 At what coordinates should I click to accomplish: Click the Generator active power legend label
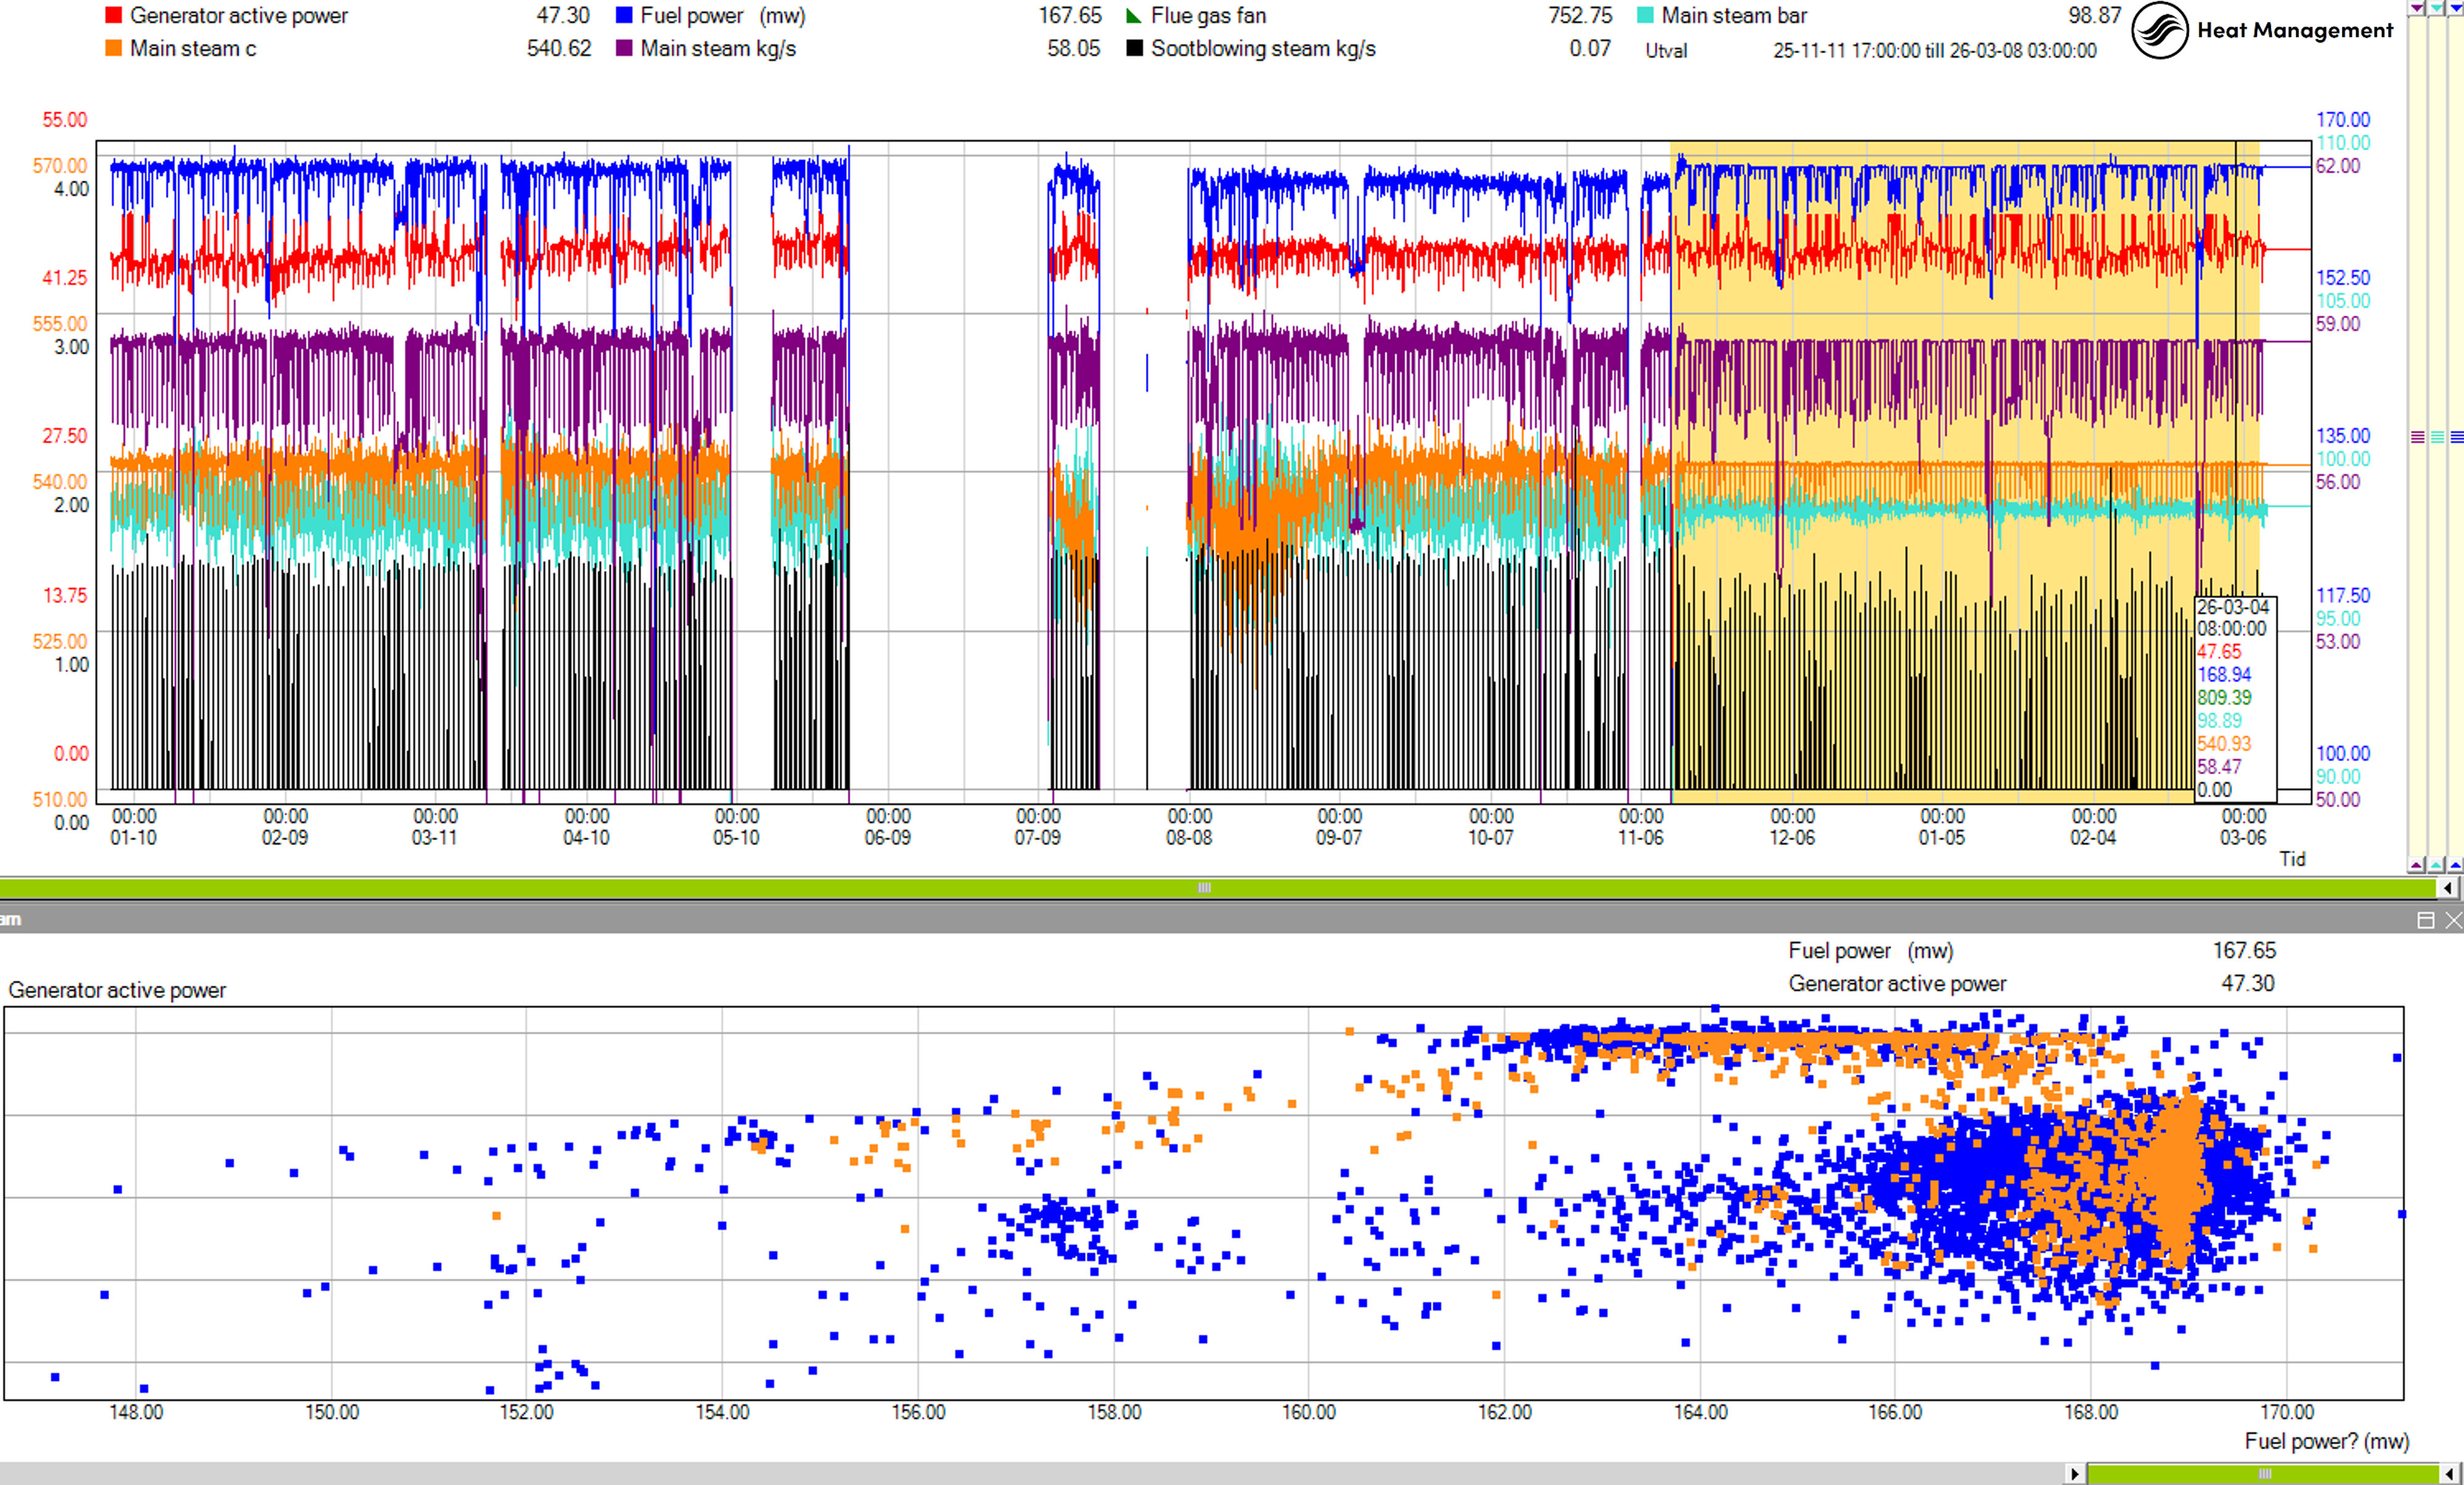[239, 16]
